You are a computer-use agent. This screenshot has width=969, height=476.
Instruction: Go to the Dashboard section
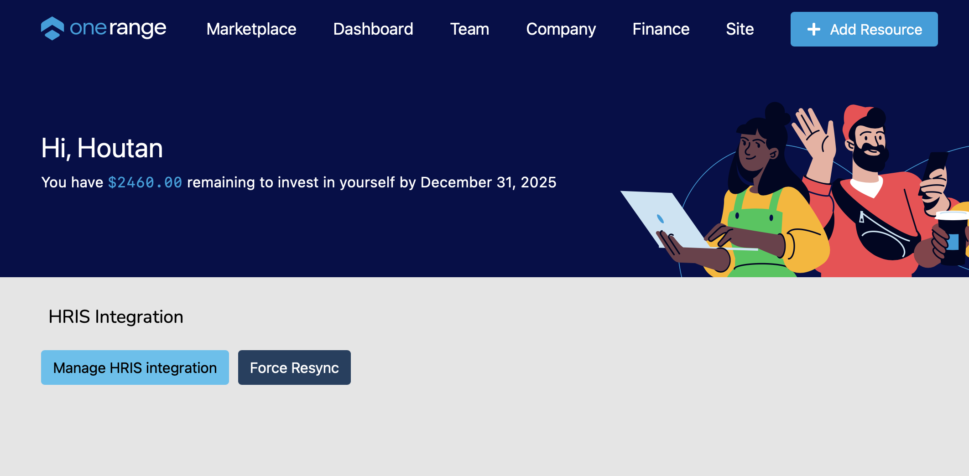(373, 29)
